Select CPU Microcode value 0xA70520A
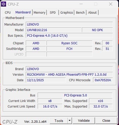119x125 pixels. (103, 80)
